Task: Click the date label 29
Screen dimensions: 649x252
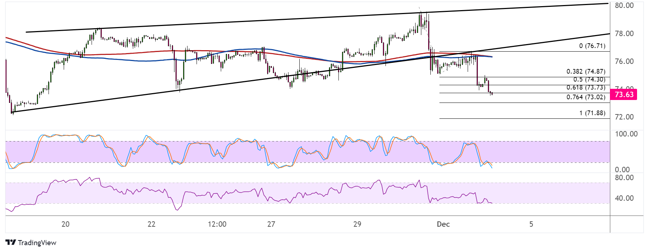Action: point(357,224)
